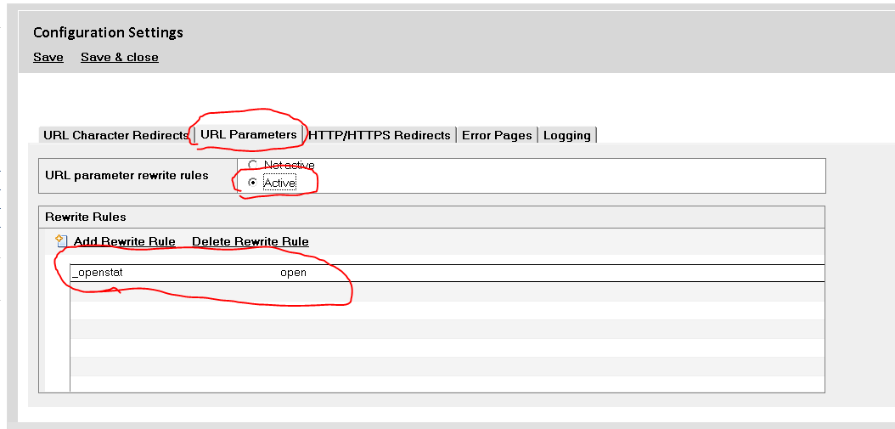Viewport: 895px width, 429px height.
Task: Go to HTTP/HTTPS Redirects tab
Action: click(x=380, y=135)
